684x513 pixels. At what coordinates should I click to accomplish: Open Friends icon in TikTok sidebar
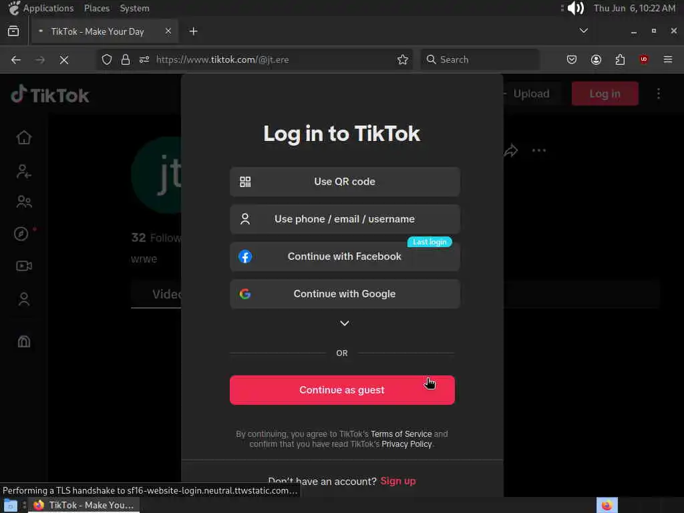coord(24,202)
